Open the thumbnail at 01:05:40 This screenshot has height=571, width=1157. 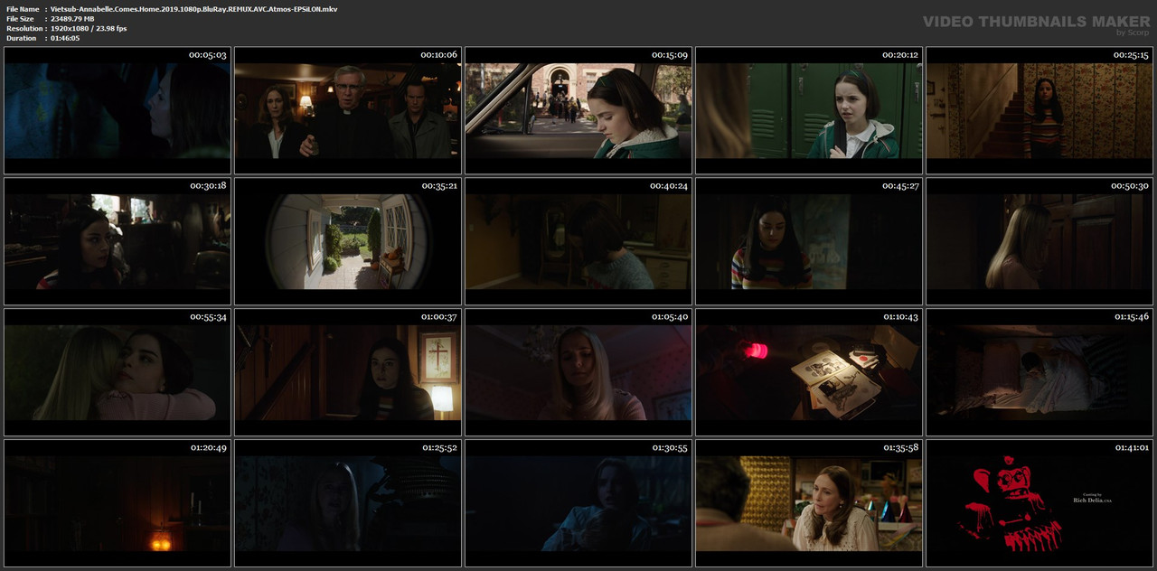coord(578,372)
